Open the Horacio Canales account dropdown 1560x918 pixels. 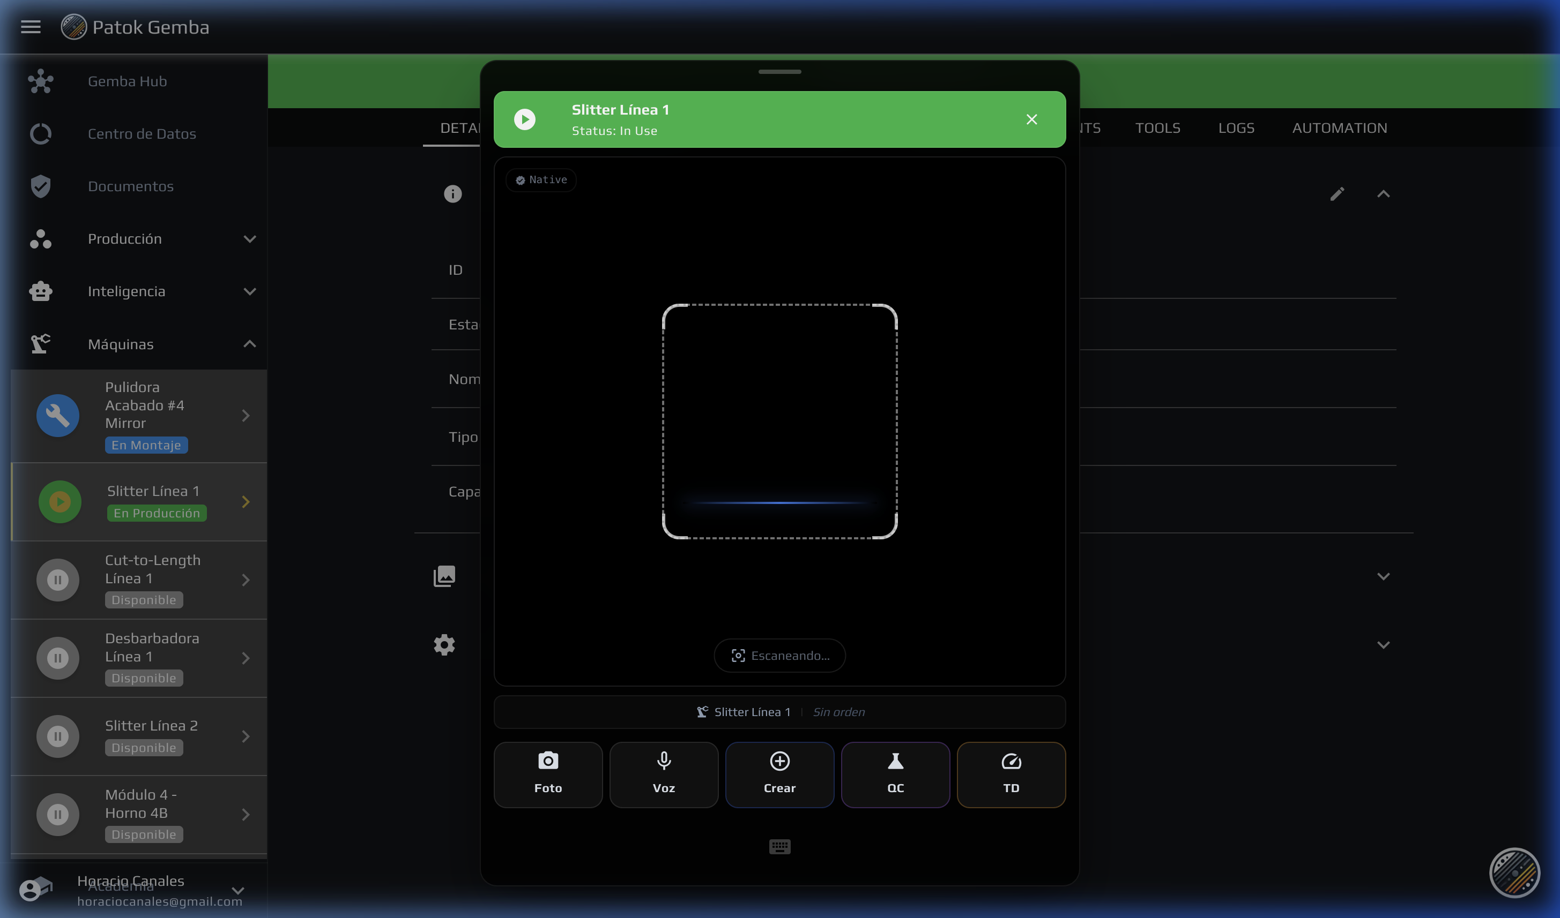click(x=237, y=890)
